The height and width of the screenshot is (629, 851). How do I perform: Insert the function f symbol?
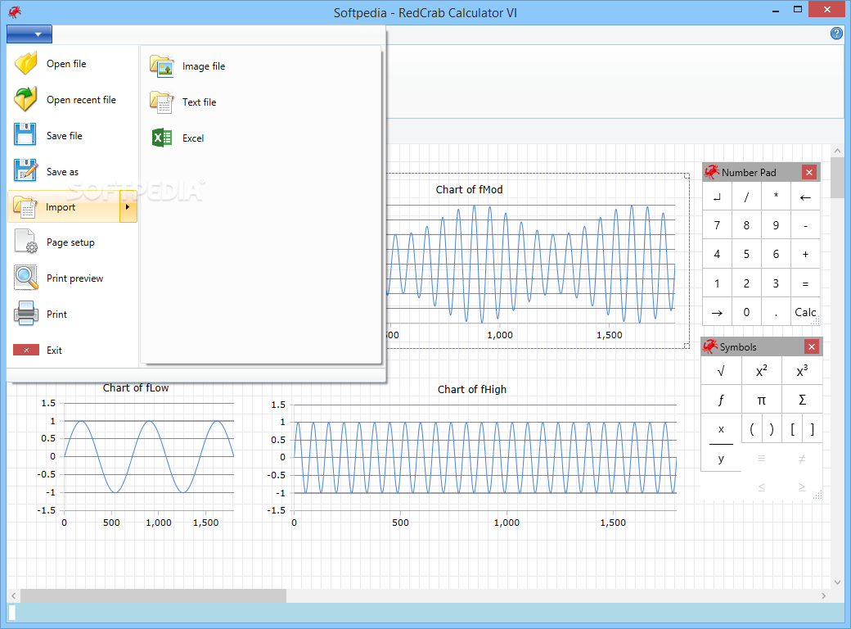coord(721,400)
